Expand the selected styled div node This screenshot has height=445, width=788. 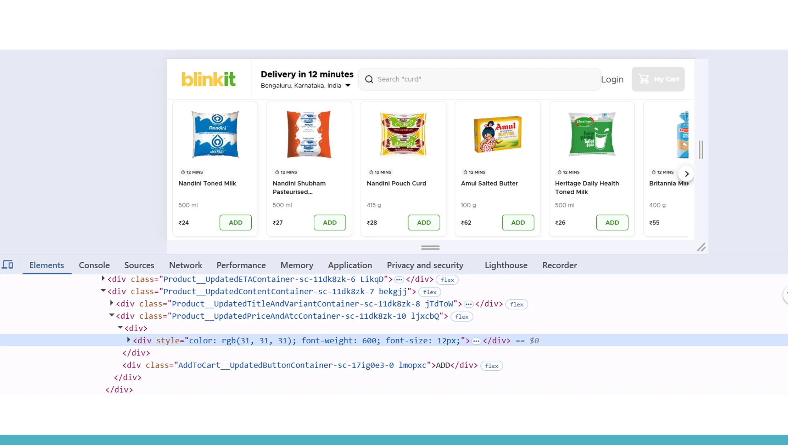pyautogui.click(x=129, y=340)
